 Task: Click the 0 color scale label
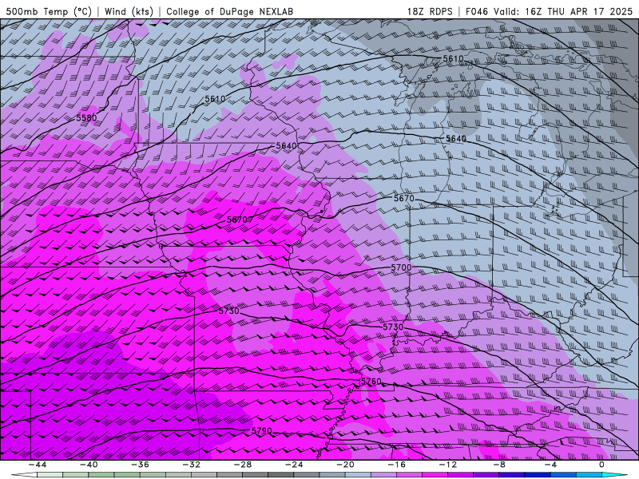[x=601, y=465]
